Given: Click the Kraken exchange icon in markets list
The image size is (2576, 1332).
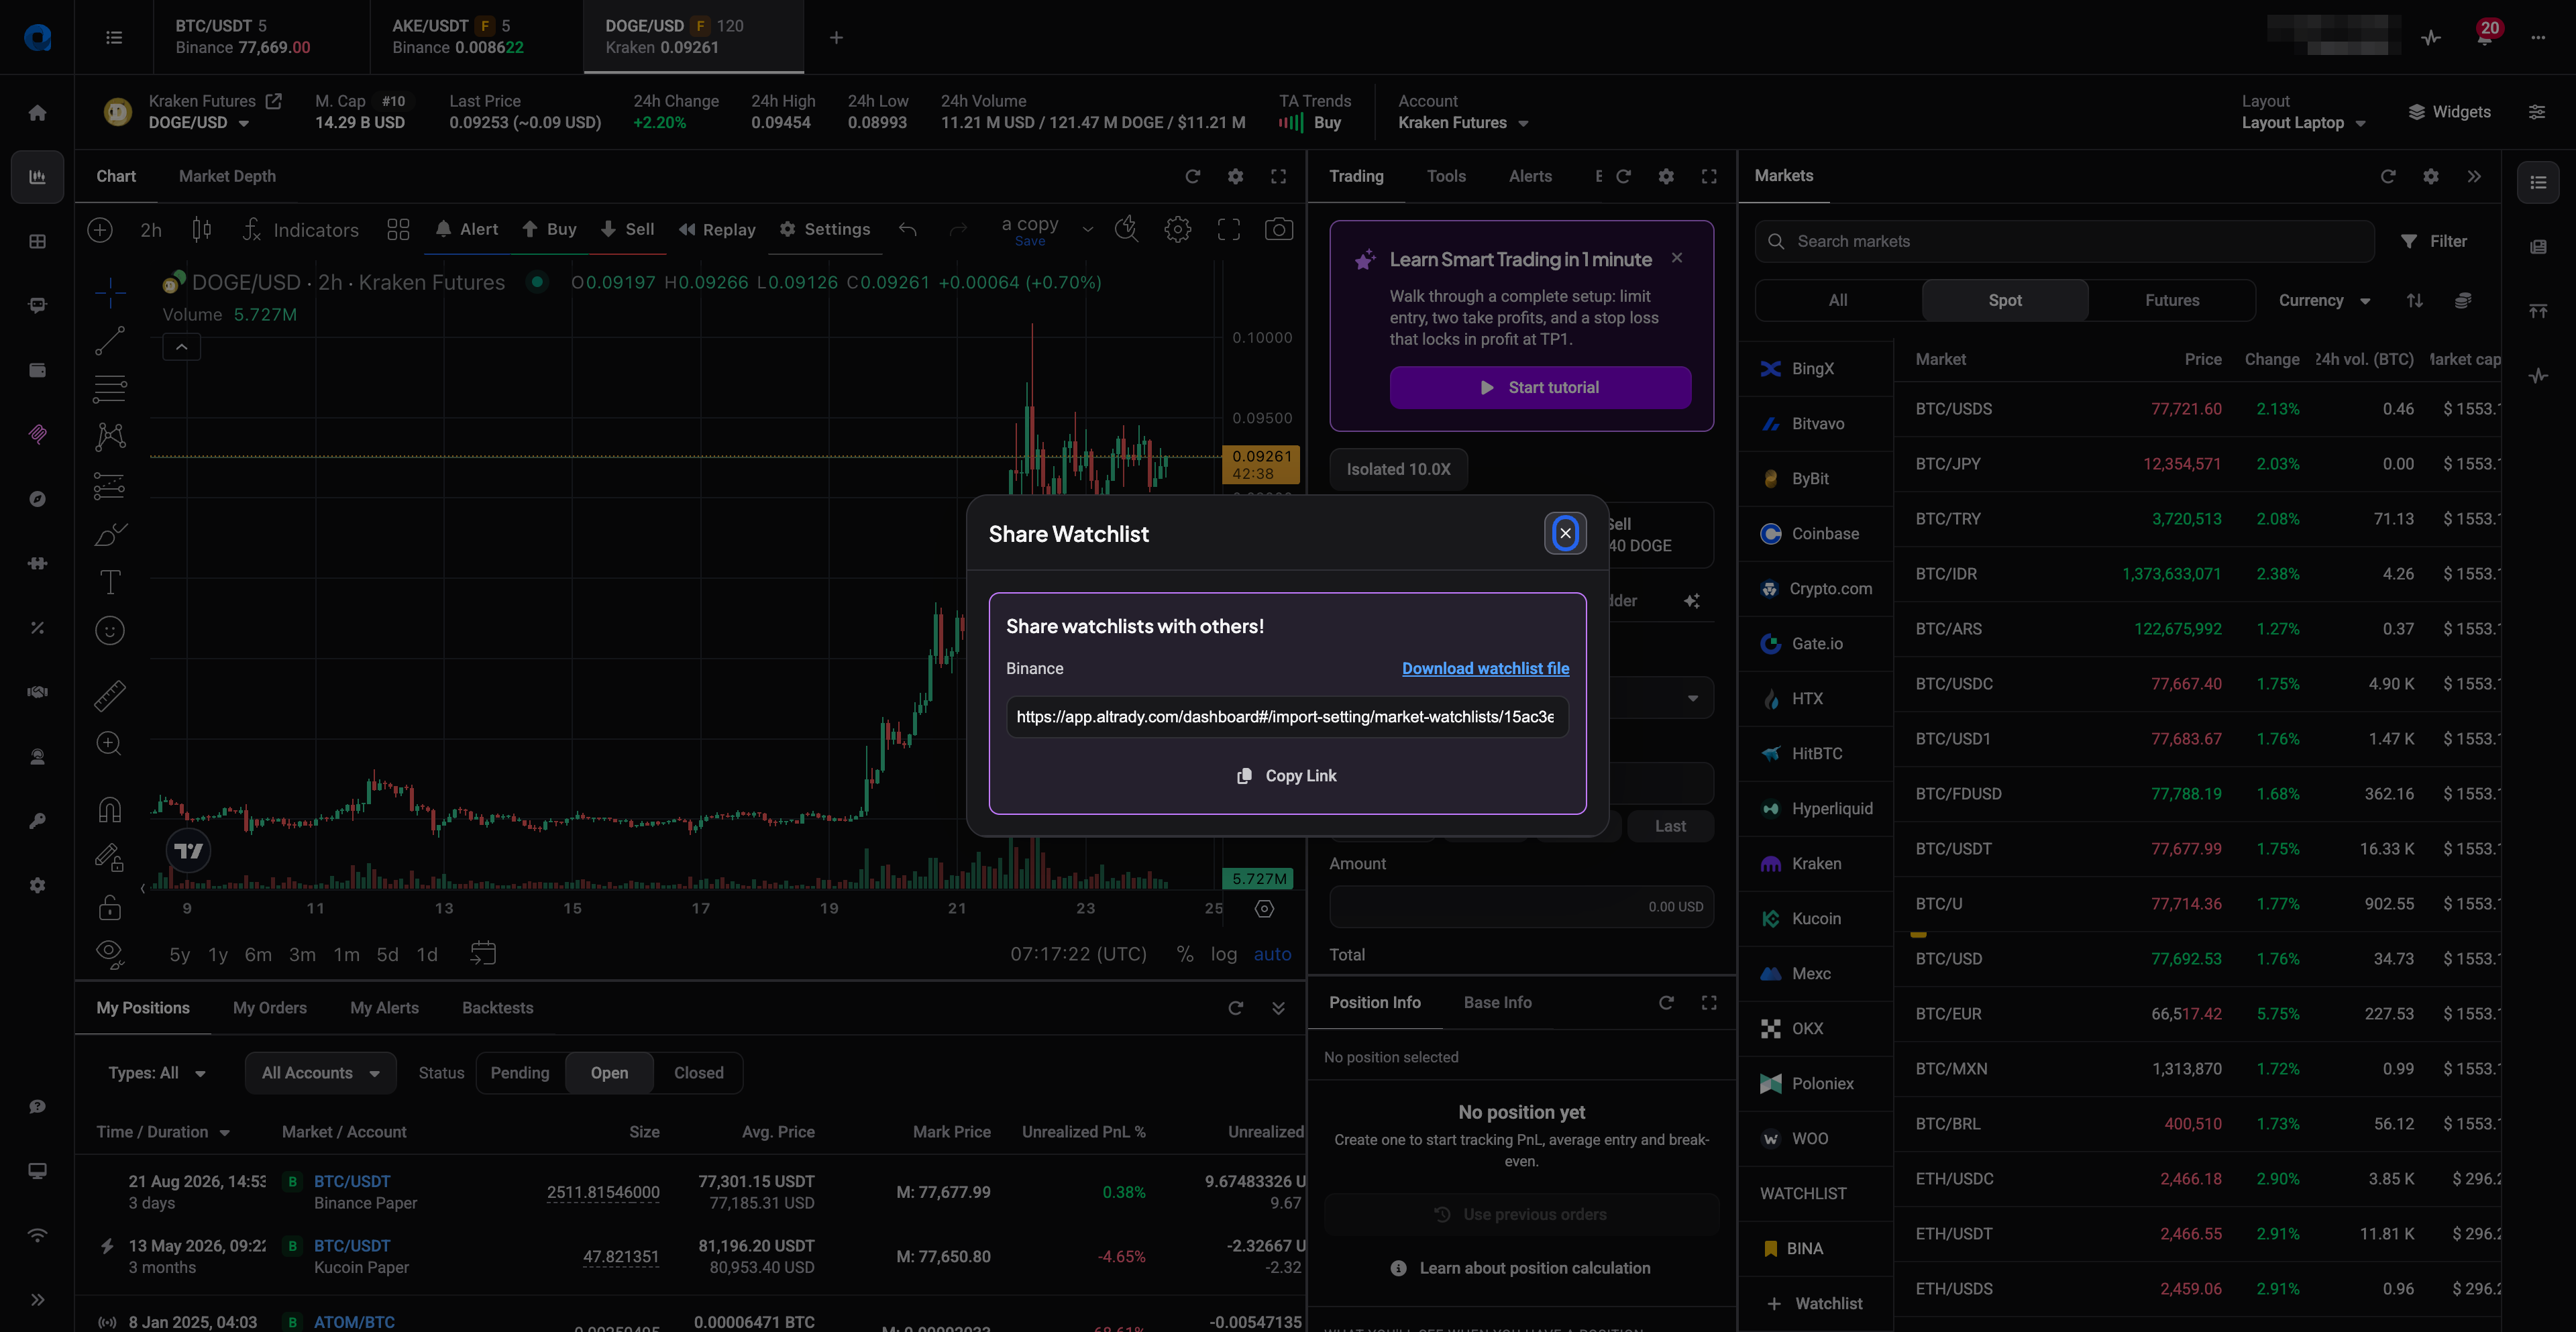Looking at the screenshot, I should coord(1770,864).
